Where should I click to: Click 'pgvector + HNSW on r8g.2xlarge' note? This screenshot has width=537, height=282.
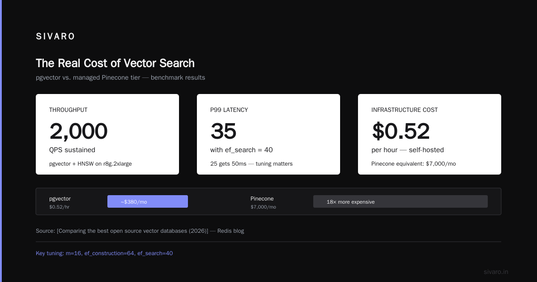point(90,164)
